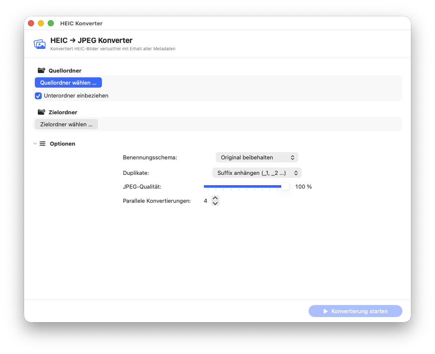Click the HEIC Konverter window title
435x354 pixels.
click(x=81, y=23)
